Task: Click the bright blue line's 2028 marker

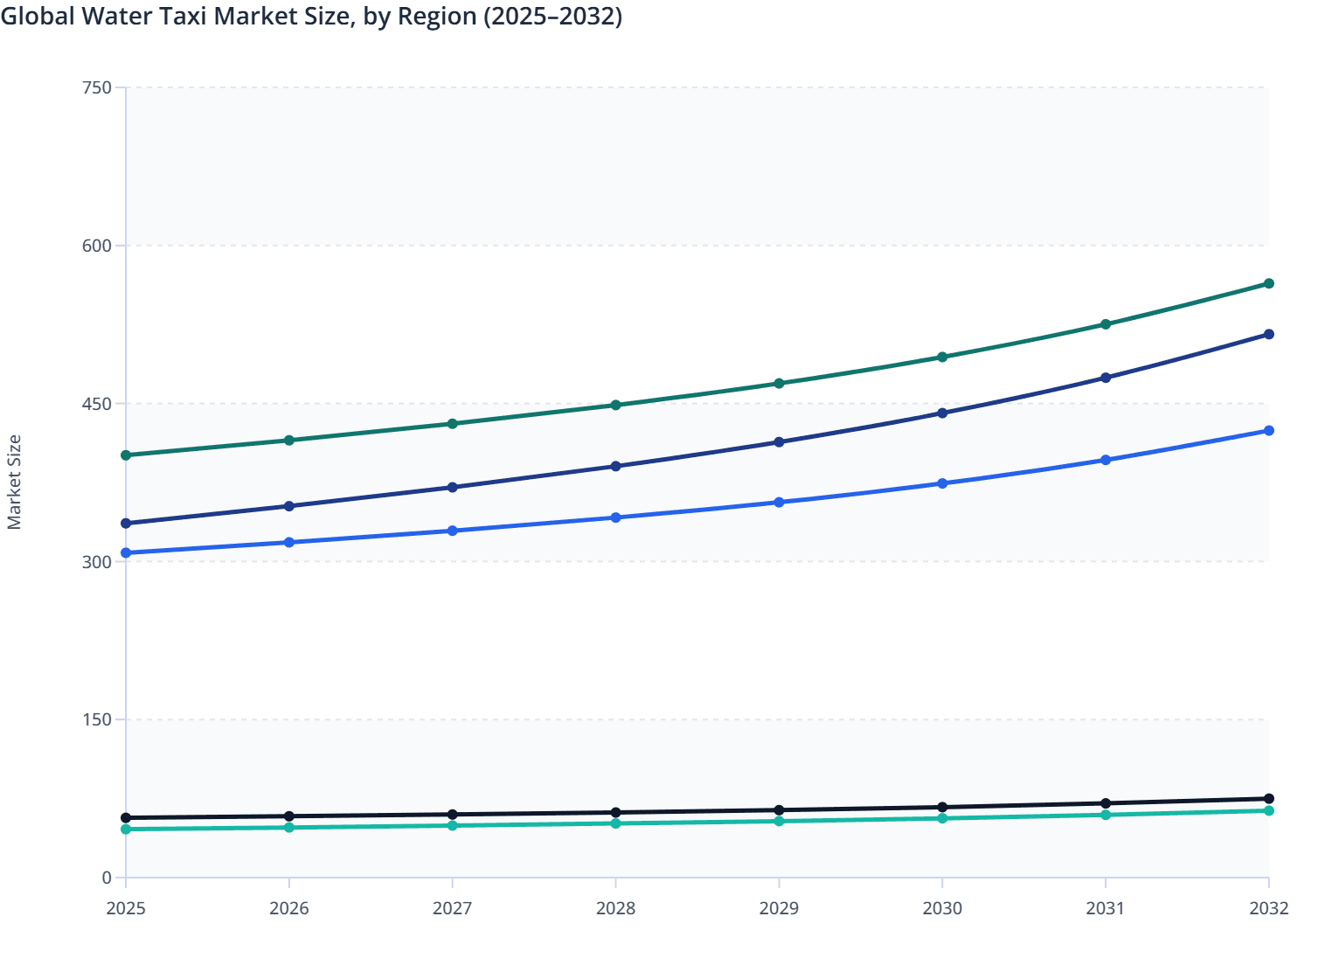Action: [x=615, y=517]
